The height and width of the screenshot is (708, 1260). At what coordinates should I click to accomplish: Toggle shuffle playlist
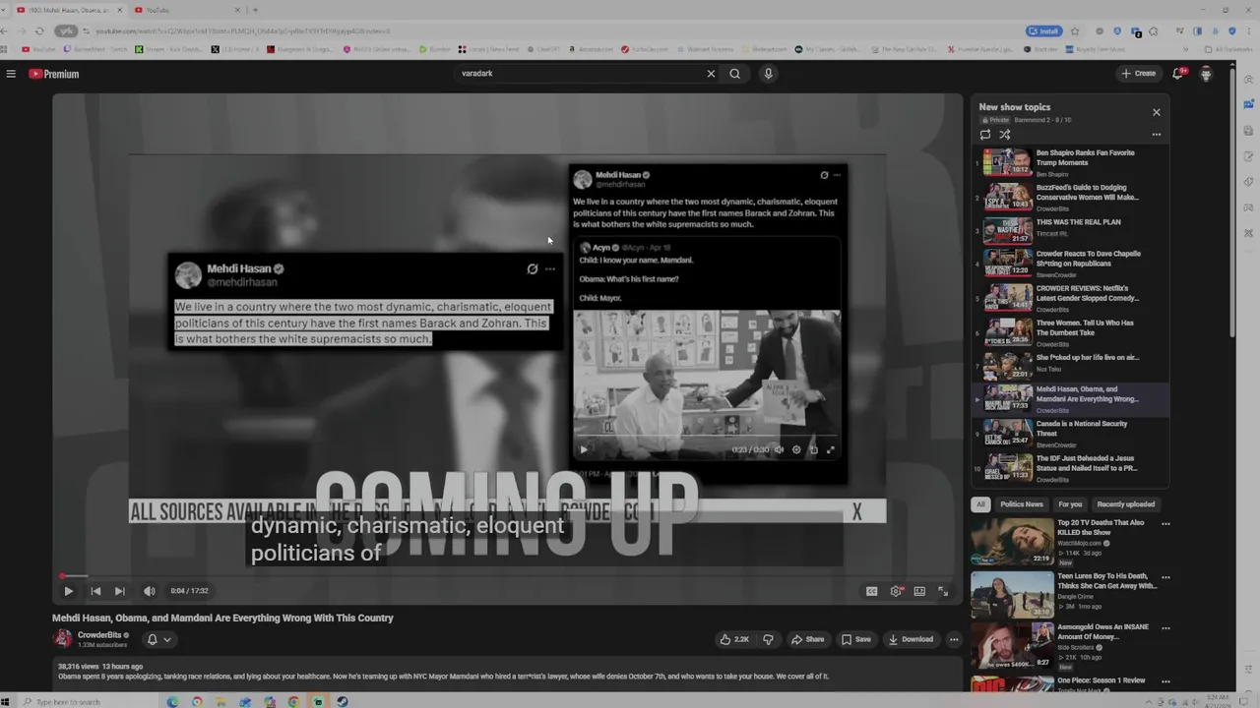tap(1005, 135)
